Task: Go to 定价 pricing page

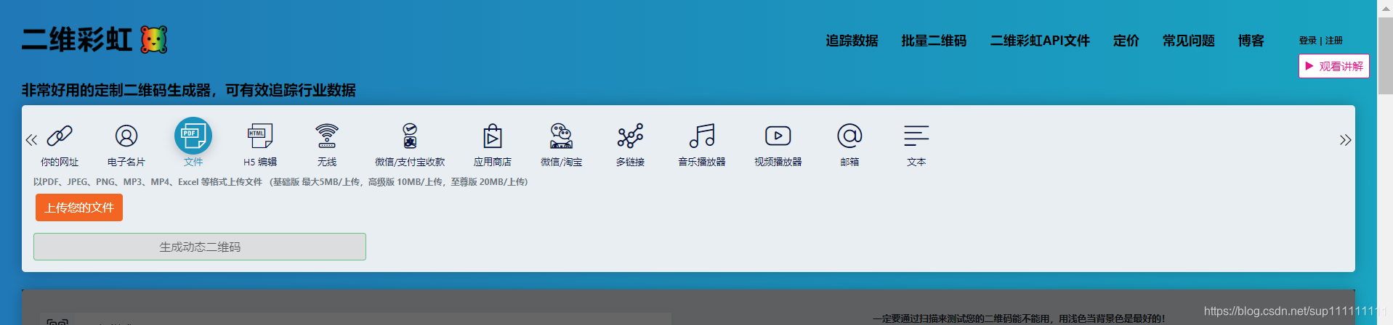Action: click(x=1126, y=41)
